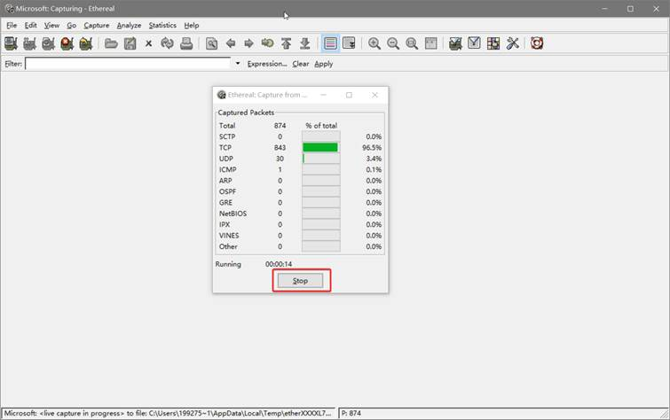Minimize the Ethereal capture dialog

coord(323,95)
